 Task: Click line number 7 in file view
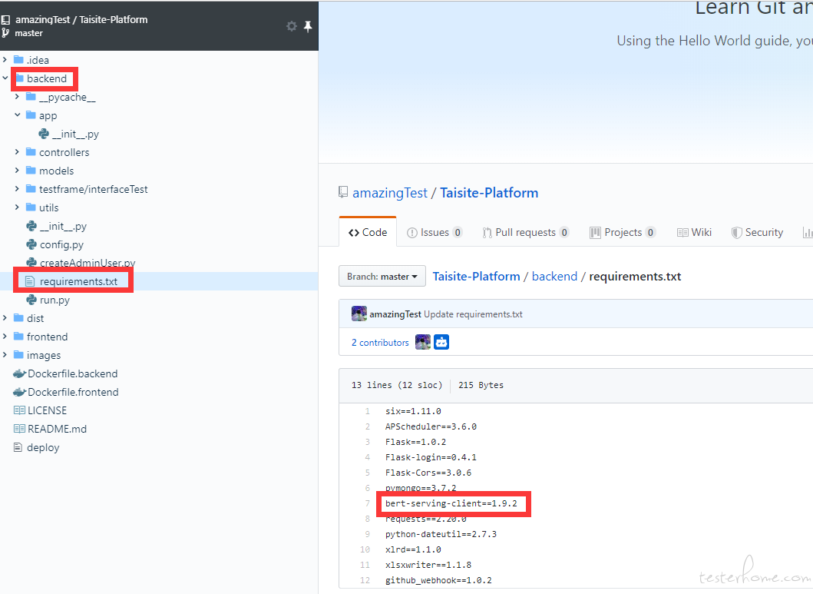click(367, 503)
